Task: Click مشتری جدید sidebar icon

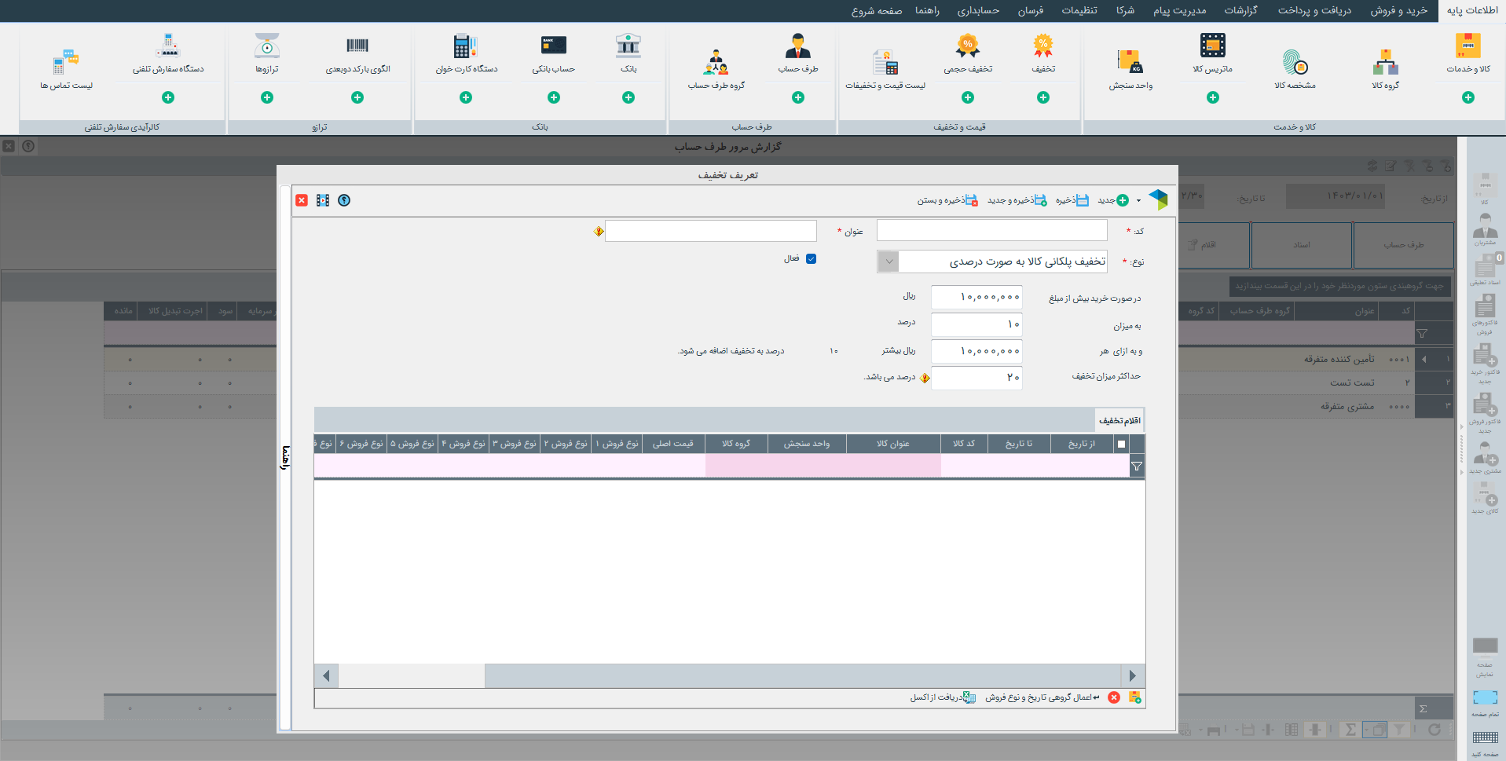Action: (x=1485, y=457)
